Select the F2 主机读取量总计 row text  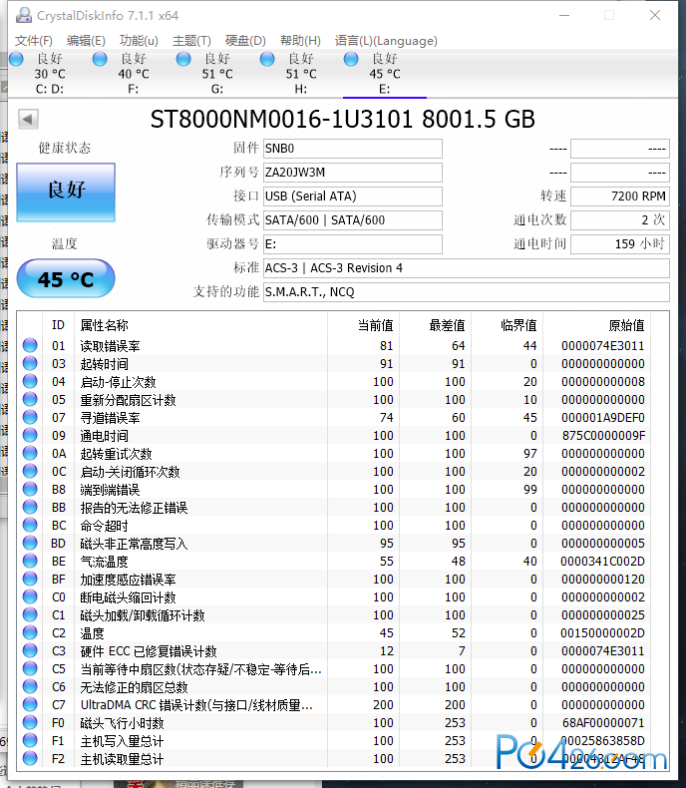pos(122,759)
